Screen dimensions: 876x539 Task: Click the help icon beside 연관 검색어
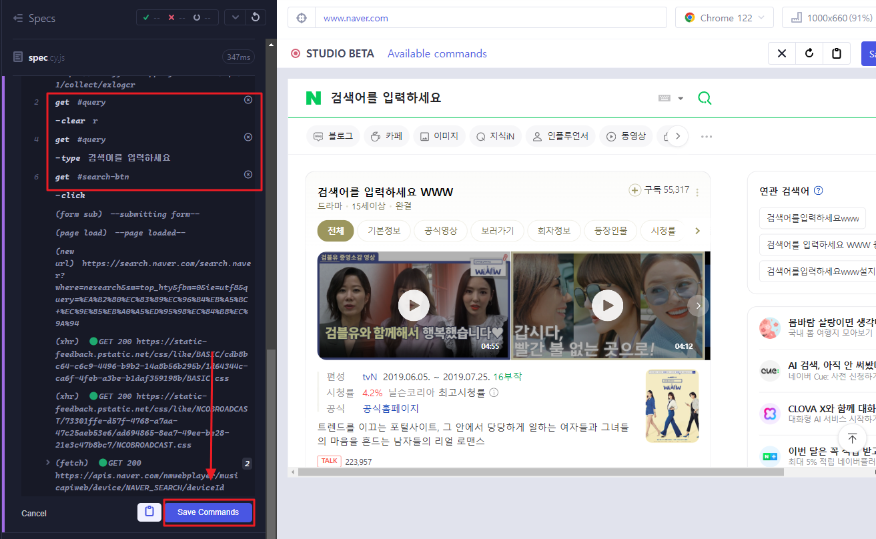tap(819, 191)
